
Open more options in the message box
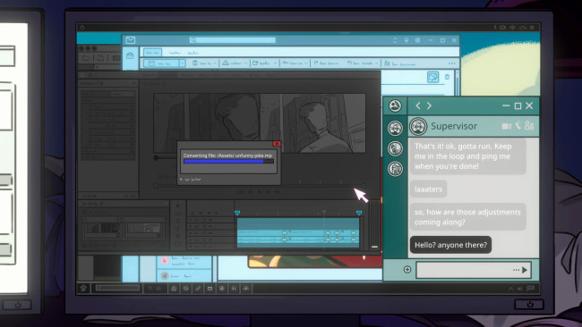pos(516,270)
